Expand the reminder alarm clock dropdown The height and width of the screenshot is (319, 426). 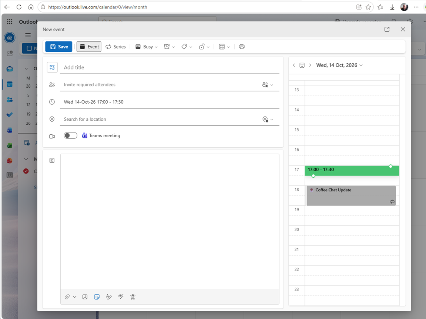click(x=169, y=47)
